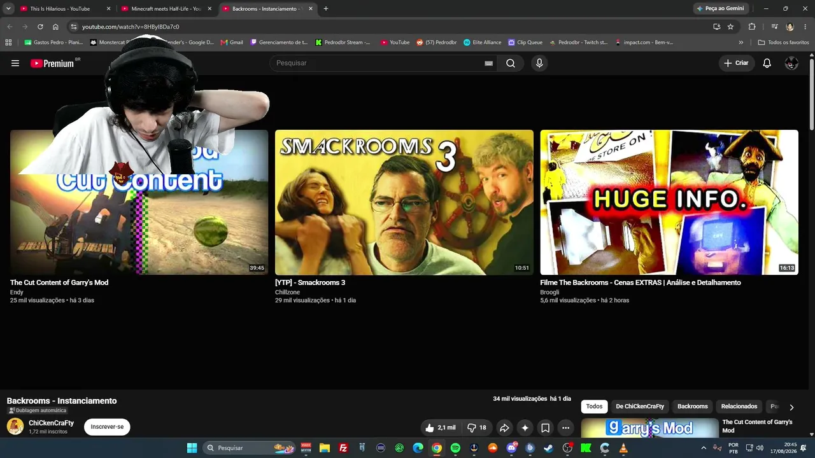Select the De ChiCkenCraFty filter chip
The width and height of the screenshot is (815, 458).
[x=640, y=406]
